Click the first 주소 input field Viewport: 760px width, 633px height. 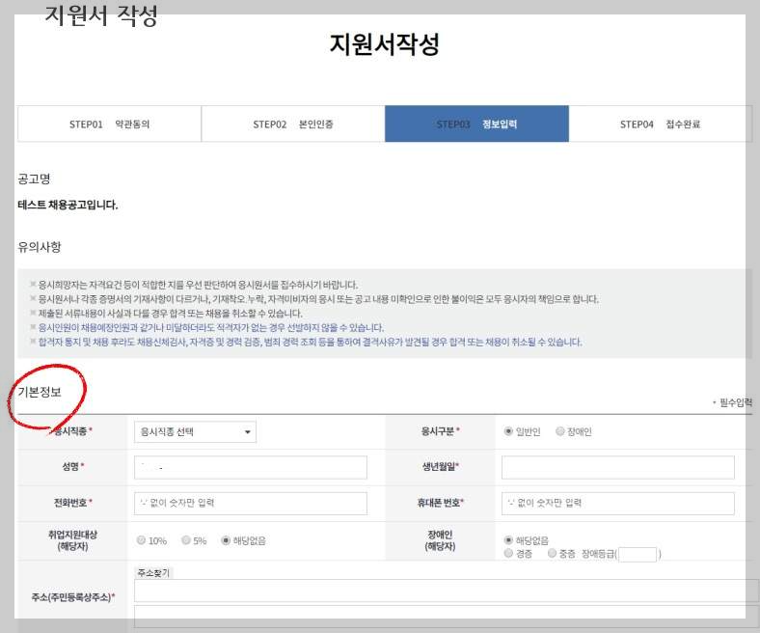[x=446, y=591]
